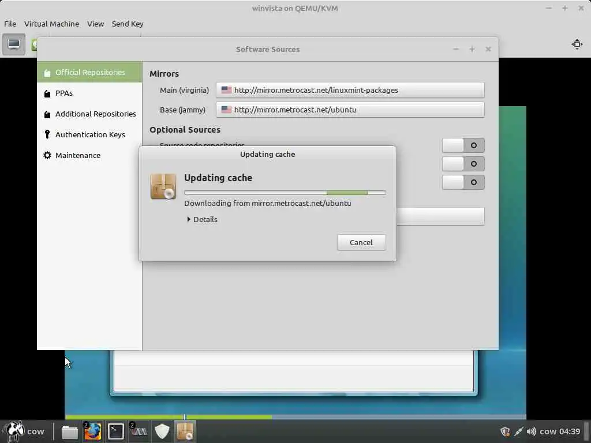Click the Authentication Keys key icon
Image resolution: width=591 pixels, height=443 pixels.
47,134
